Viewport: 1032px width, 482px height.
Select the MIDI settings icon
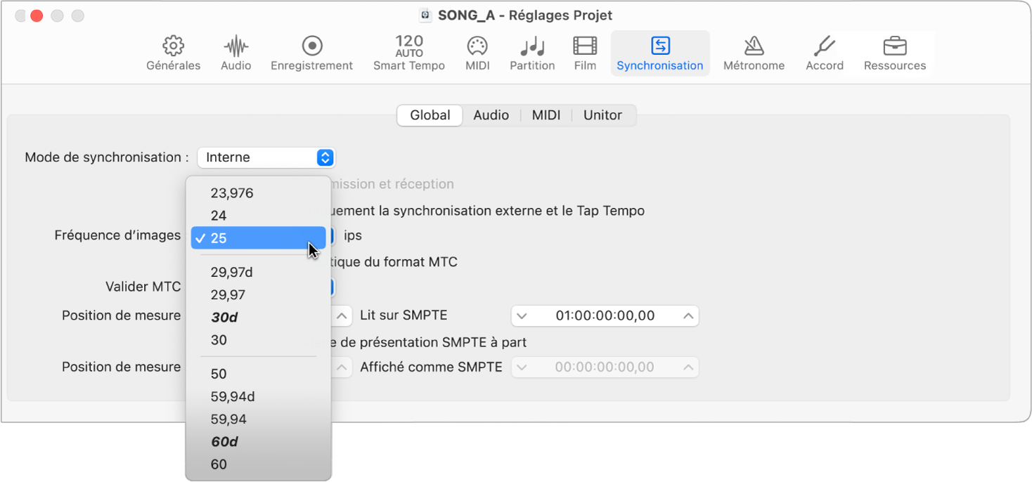click(x=477, y=53)
